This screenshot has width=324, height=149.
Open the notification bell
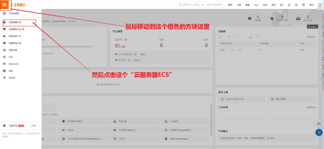coord(289,5)
